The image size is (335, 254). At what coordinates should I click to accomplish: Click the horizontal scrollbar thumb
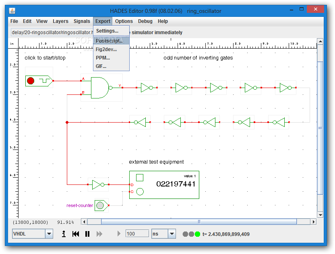click(x=199, y=222)
